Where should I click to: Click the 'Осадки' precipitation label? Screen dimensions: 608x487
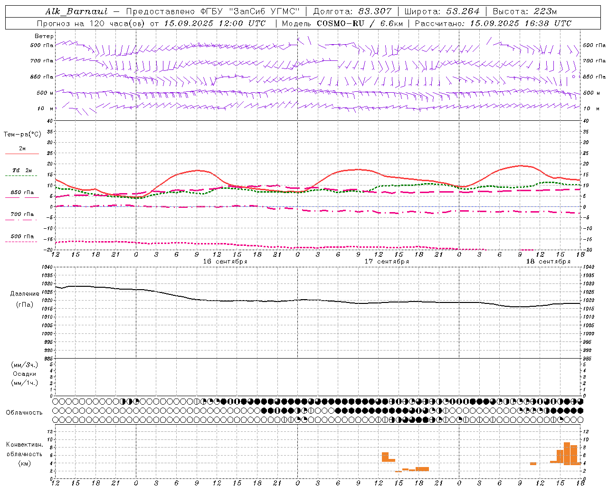click(x=25, y=374)
